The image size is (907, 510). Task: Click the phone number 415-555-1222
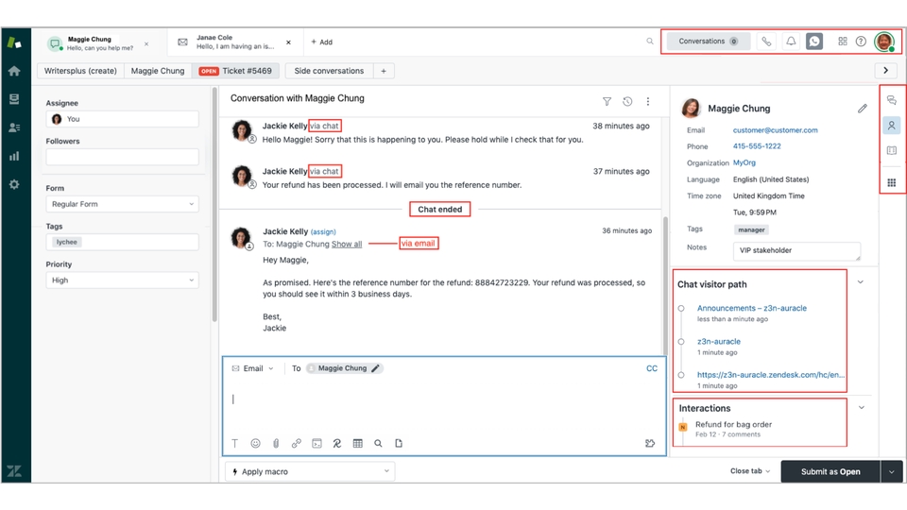point(757,146)
